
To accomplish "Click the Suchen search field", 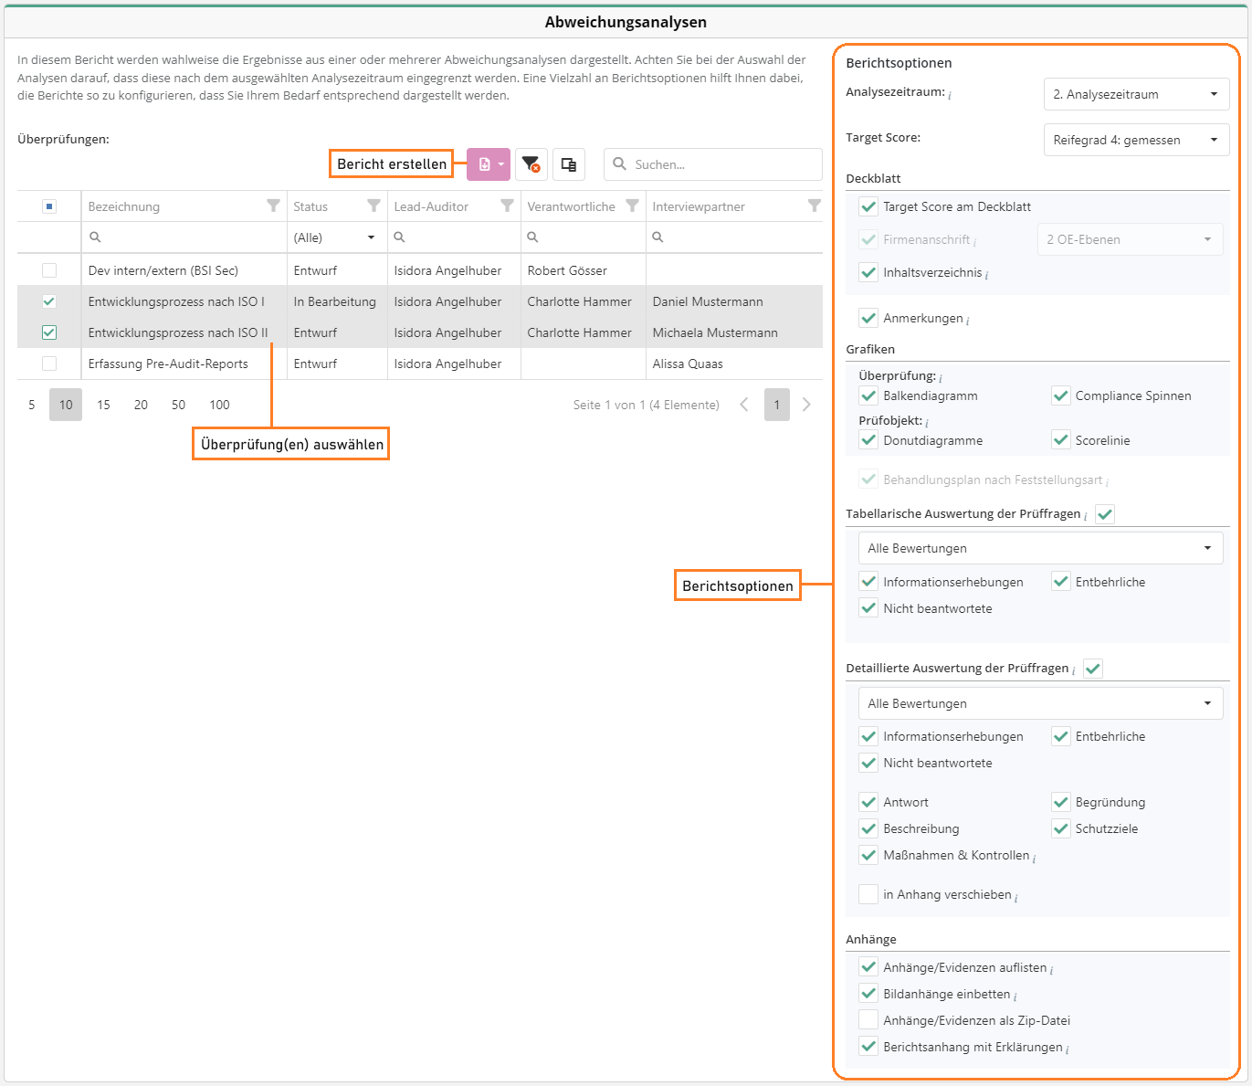I will pyautogui.click(x=723, y=164).
